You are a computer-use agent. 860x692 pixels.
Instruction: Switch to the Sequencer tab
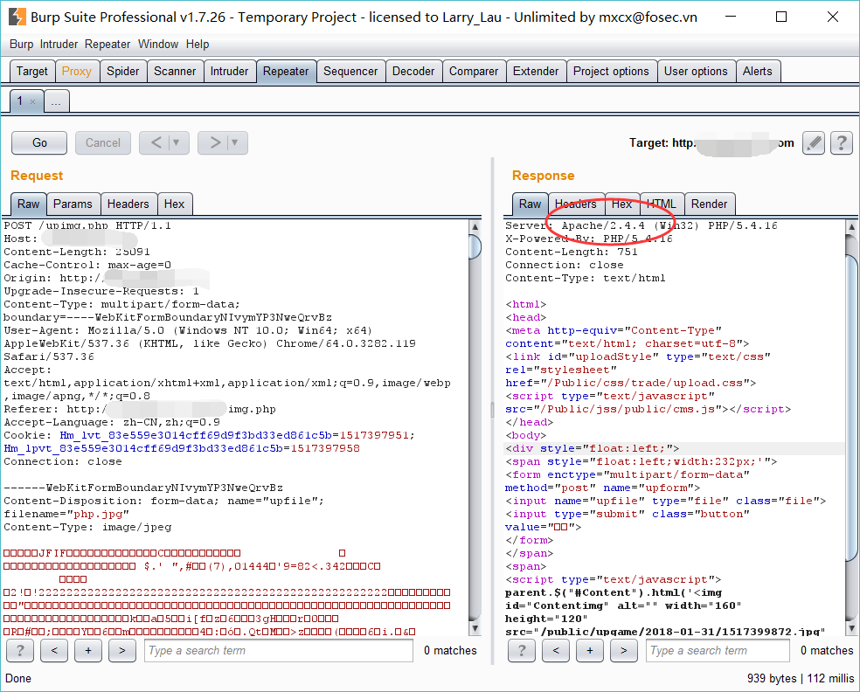point(350,72)
